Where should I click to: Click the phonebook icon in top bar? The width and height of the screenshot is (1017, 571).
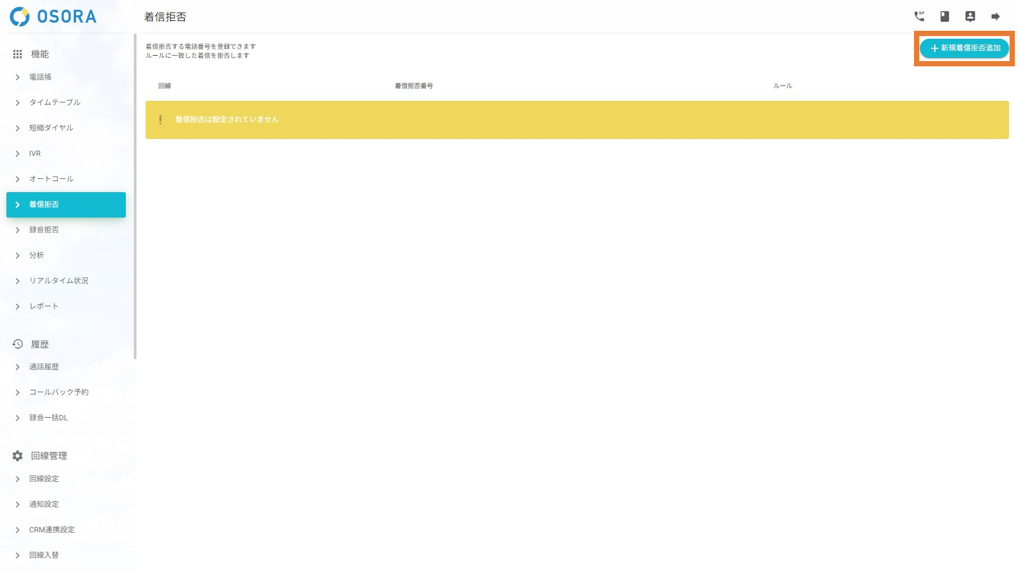[945, 16]
